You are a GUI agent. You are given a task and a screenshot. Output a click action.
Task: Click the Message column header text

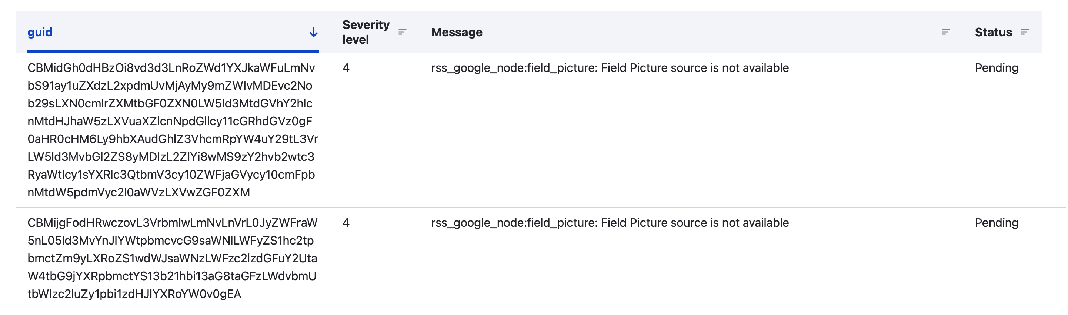click(457, 32)
